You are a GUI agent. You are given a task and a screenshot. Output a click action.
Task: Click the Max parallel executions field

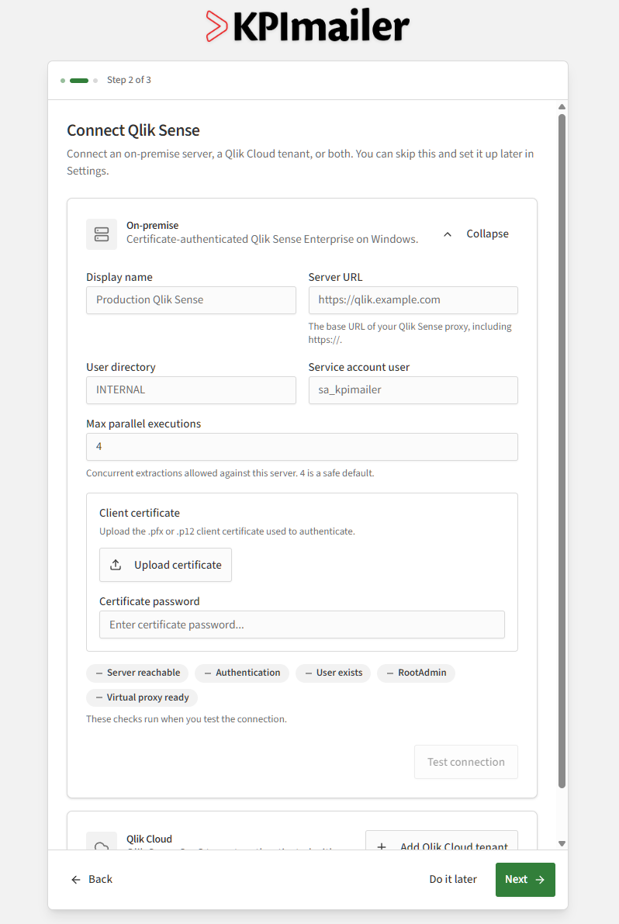pos(302,447)
